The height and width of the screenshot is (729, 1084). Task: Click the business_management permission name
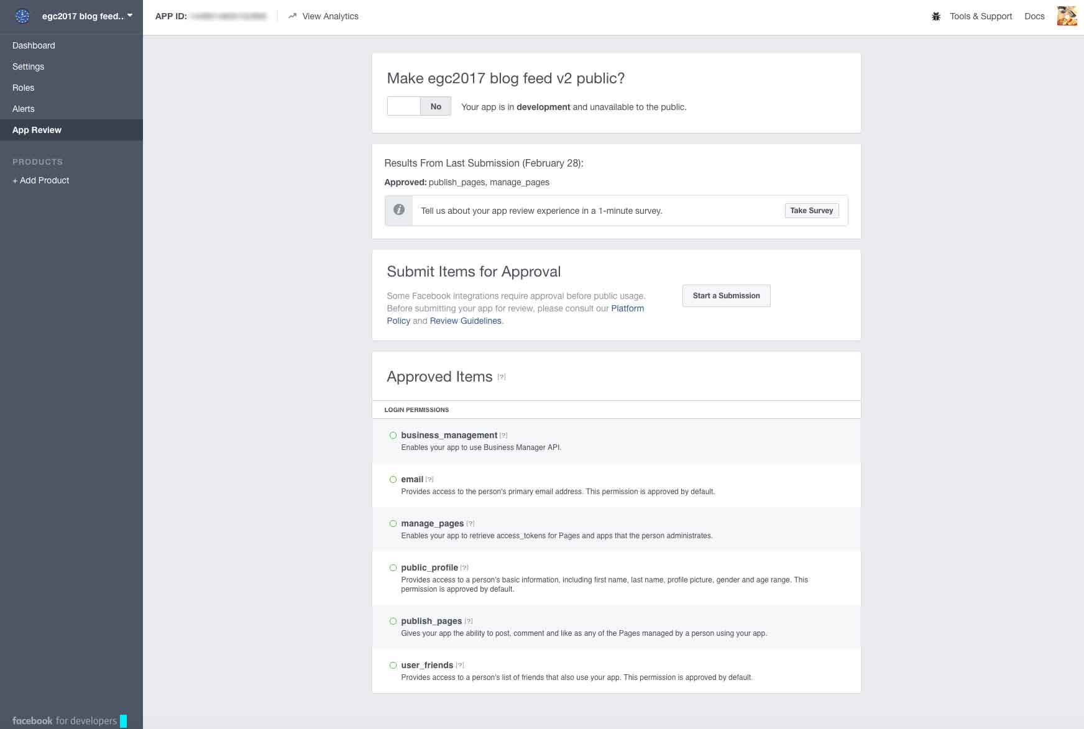tap(449, 435)
